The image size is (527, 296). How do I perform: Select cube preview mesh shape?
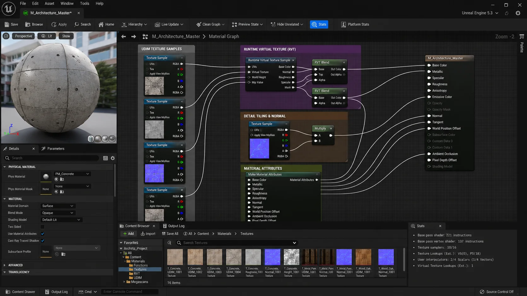click(91, 138)
